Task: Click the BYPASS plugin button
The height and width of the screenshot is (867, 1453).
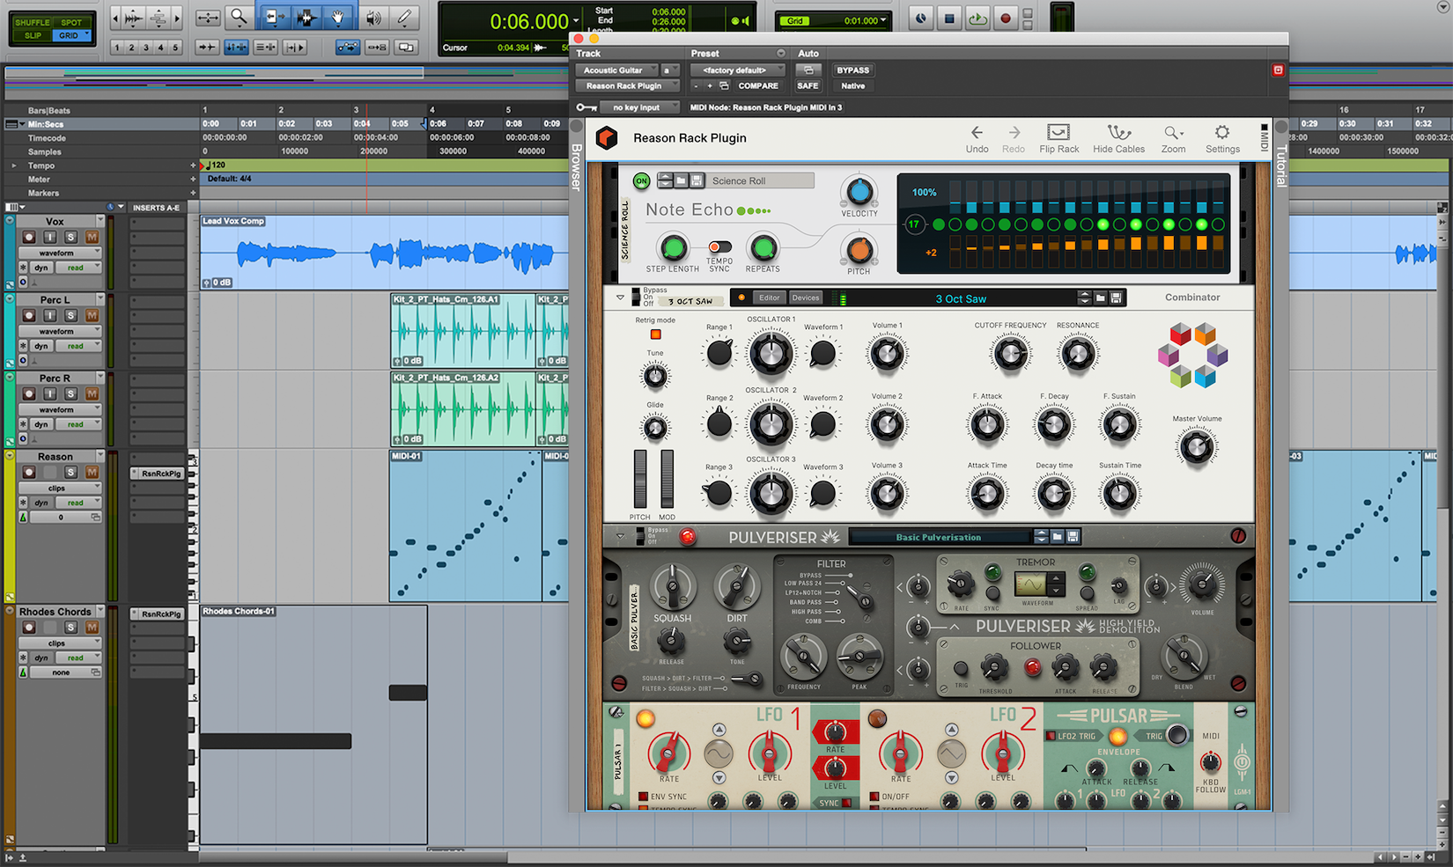Action: [x=852, y=70]
